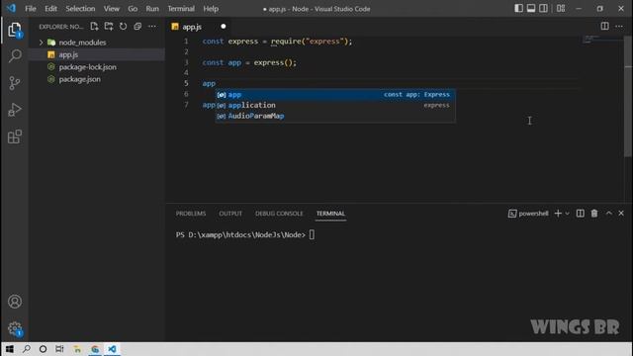Open the Manage settings gear

tap(15, 328)
